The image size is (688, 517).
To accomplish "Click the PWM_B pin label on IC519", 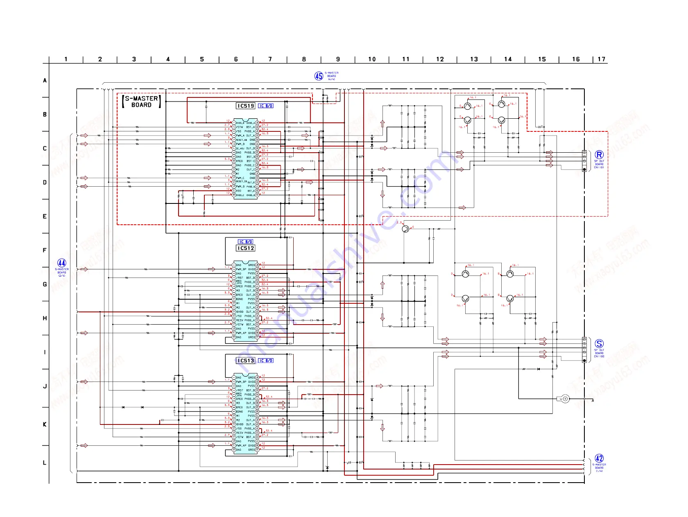I will (x=240, y=144).
